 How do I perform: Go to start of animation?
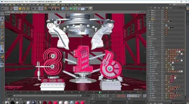(93, 96)
